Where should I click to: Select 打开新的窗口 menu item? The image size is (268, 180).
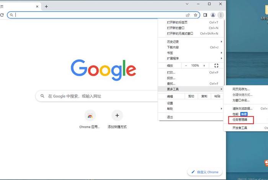click(191, 28)
